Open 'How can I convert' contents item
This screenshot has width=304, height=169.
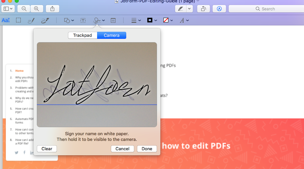click(x=24, y=131)
